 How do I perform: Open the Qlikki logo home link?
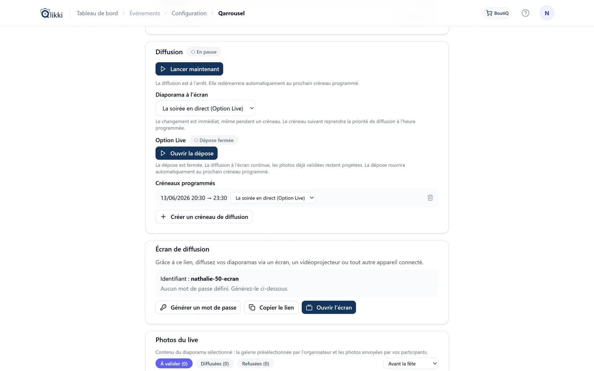51,13
